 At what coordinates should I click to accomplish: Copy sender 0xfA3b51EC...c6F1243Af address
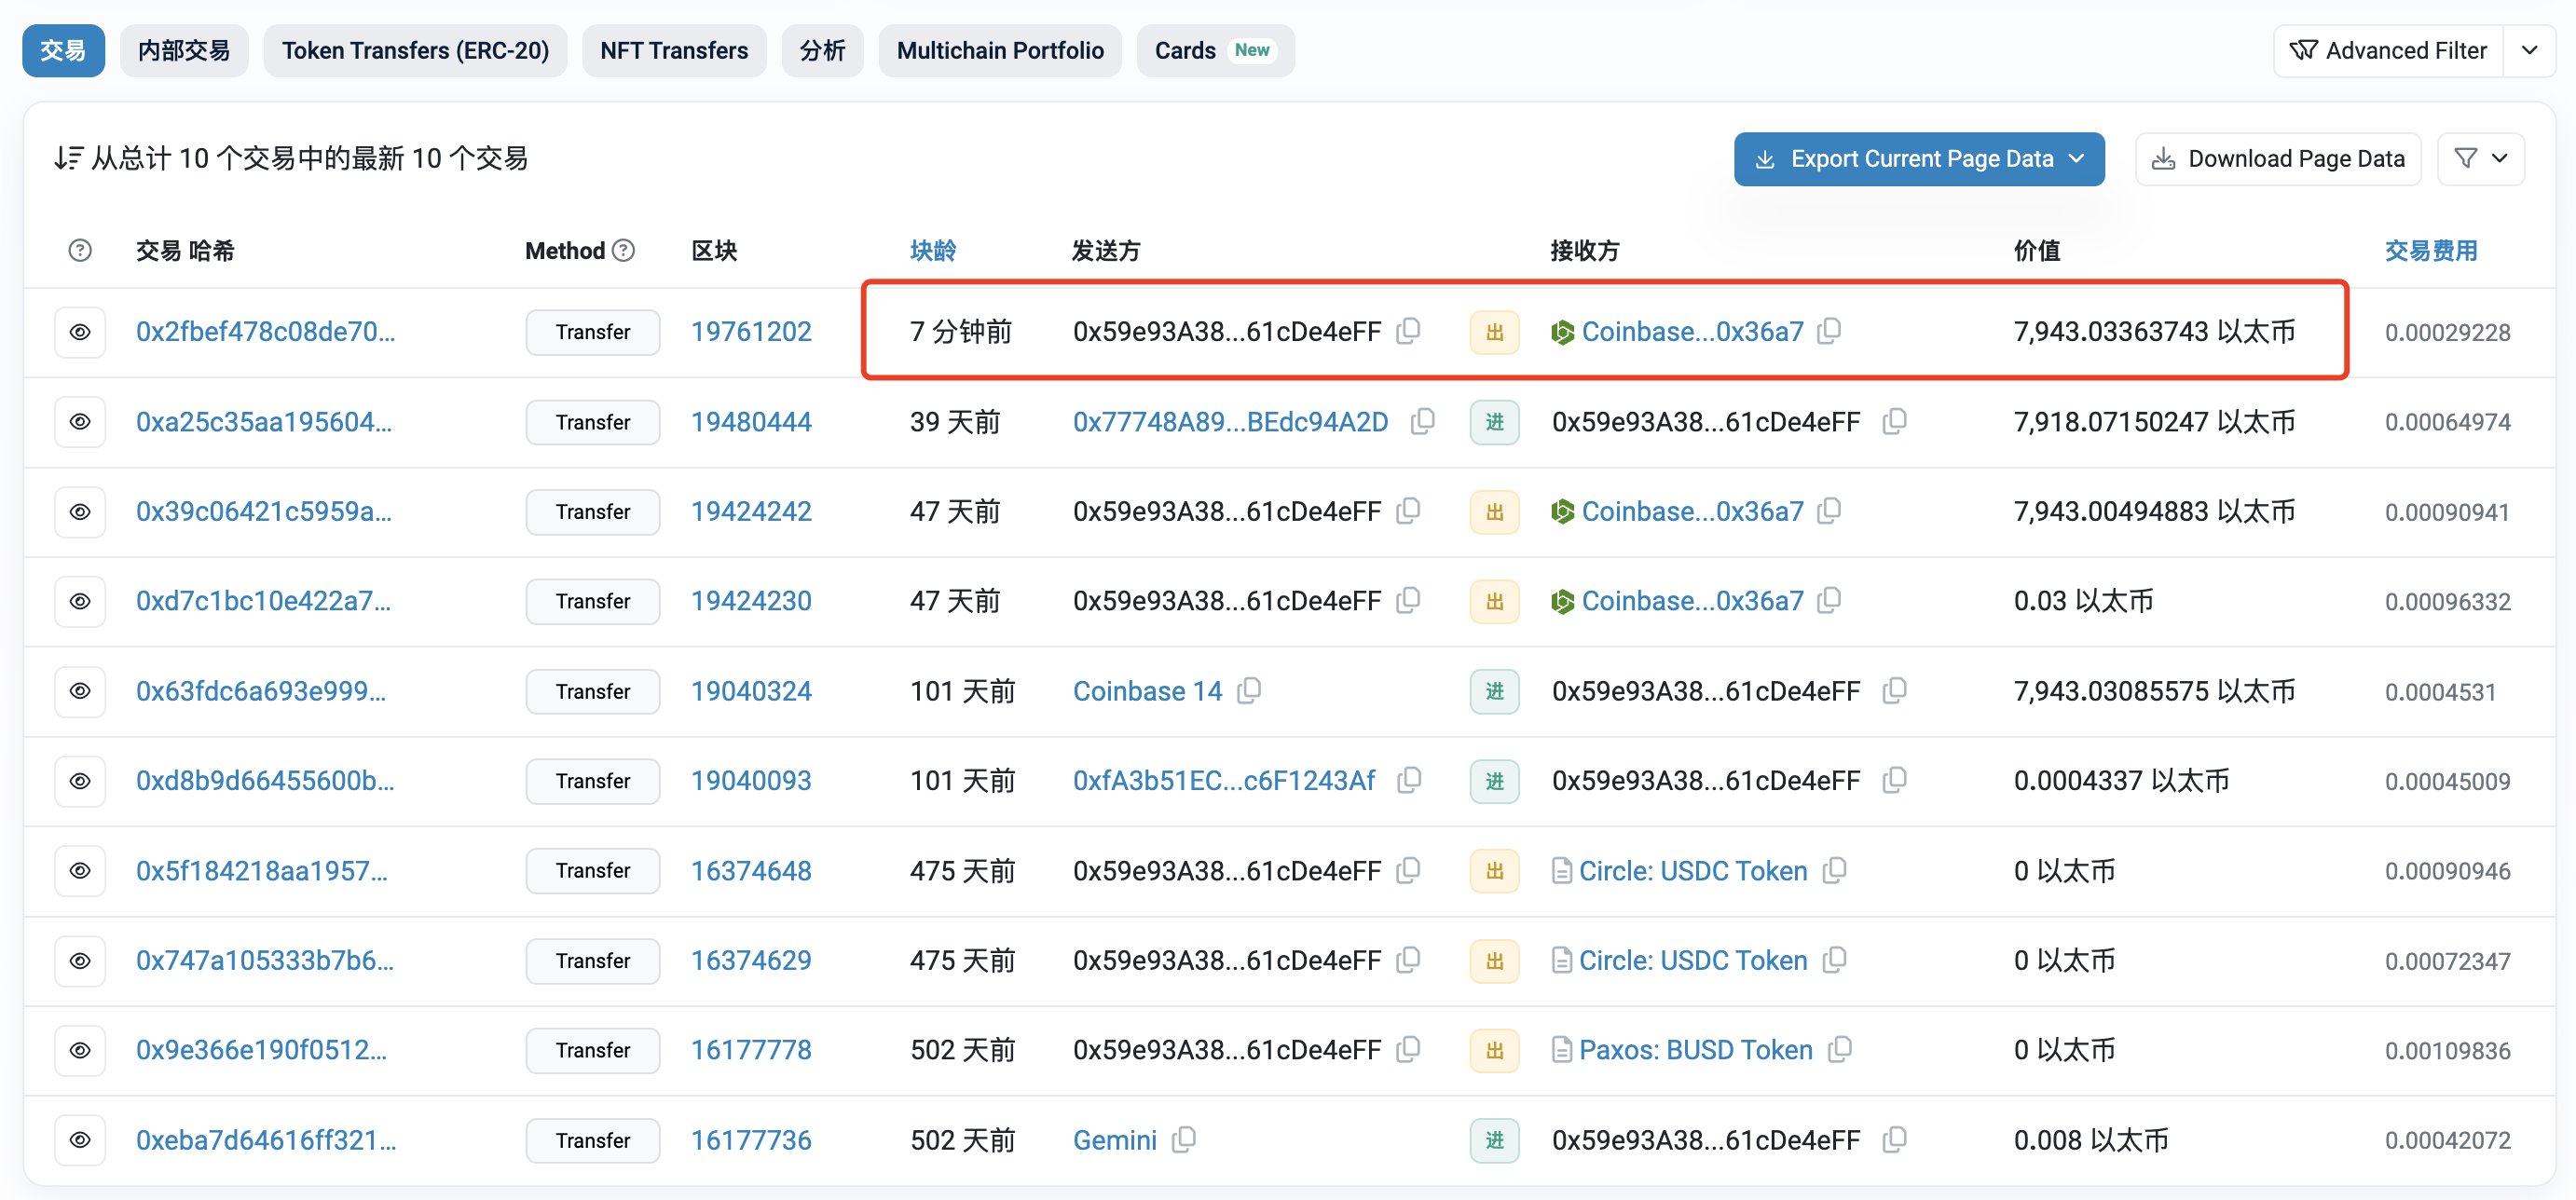click(x=1409, y=780)
